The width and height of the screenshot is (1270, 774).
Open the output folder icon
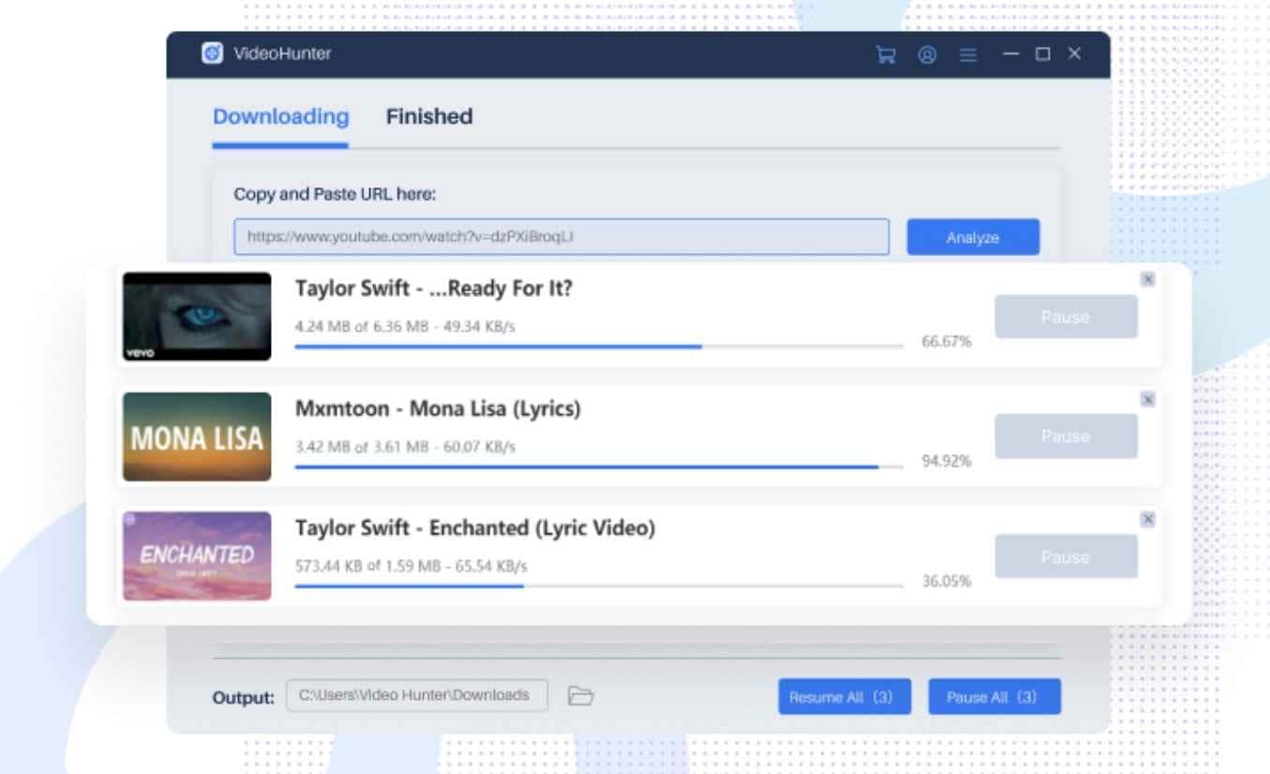tap(581, 695)
